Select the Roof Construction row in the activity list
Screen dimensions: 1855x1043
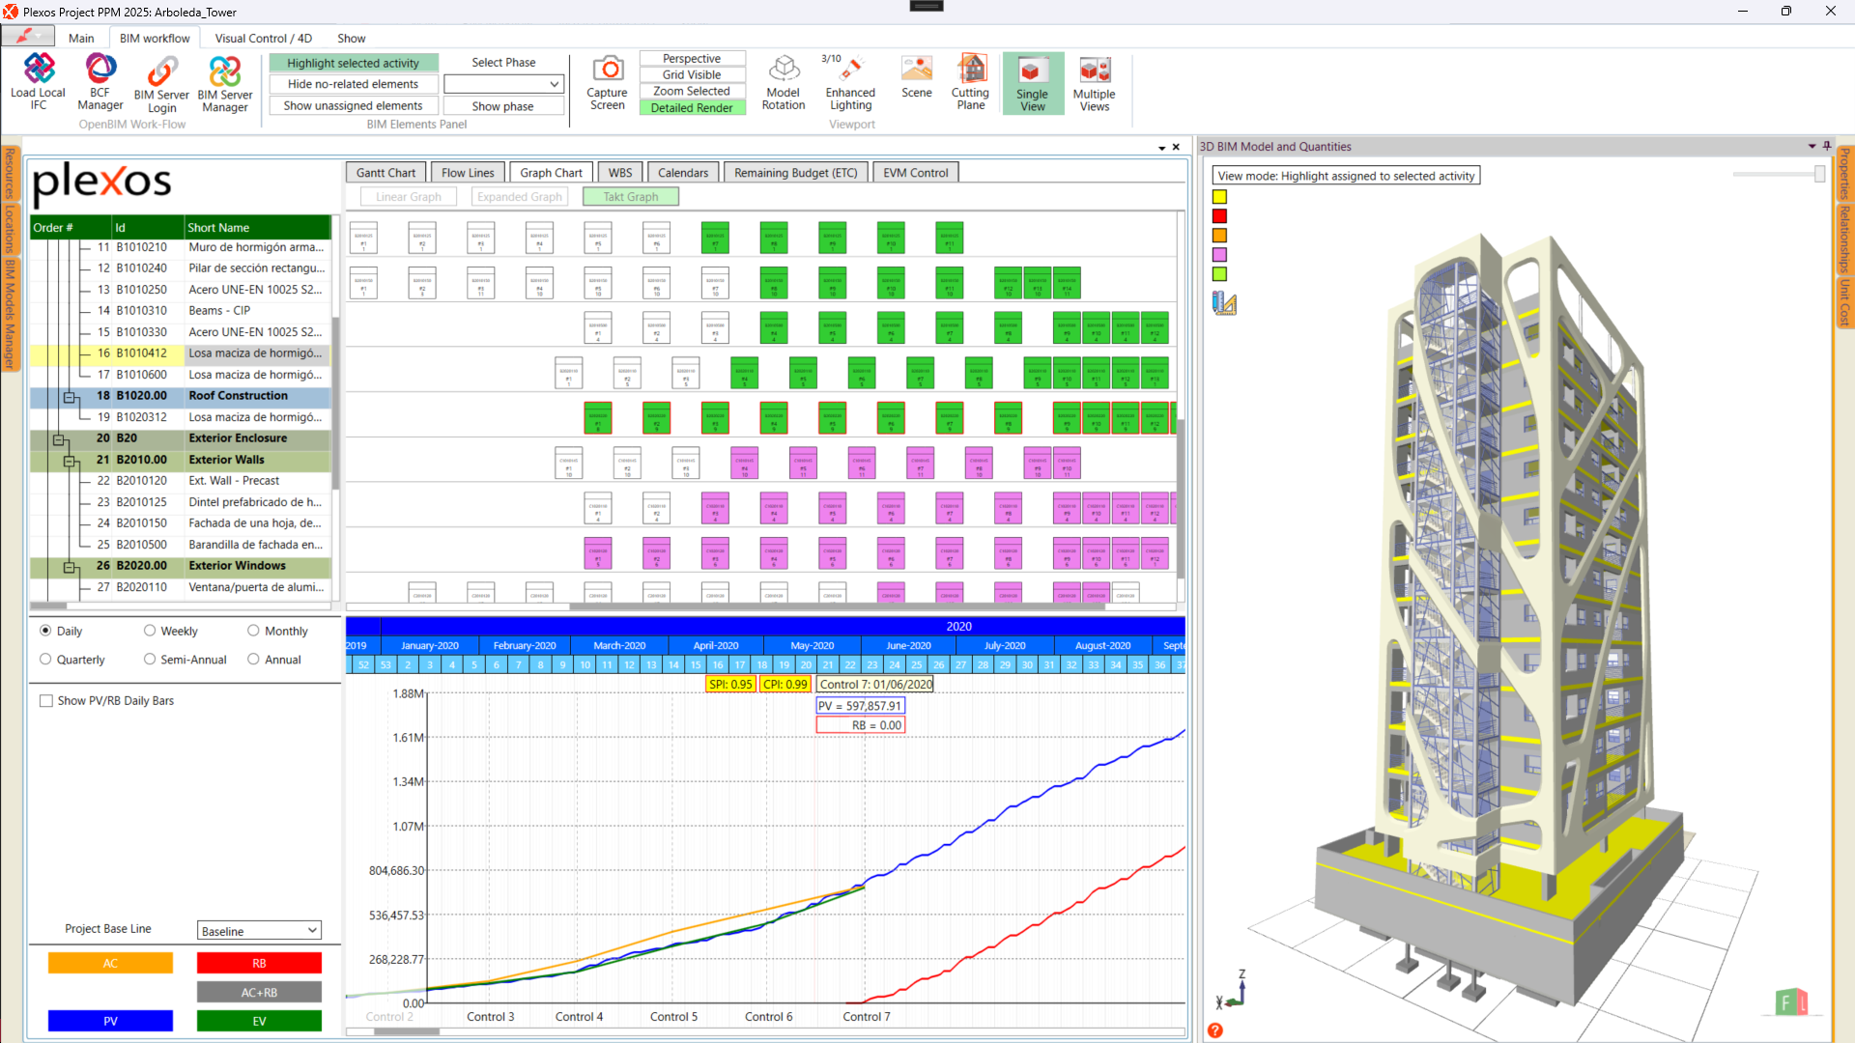click(238, 396)
